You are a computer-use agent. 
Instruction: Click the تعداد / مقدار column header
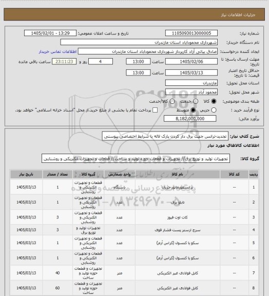(x=57, y=174)
